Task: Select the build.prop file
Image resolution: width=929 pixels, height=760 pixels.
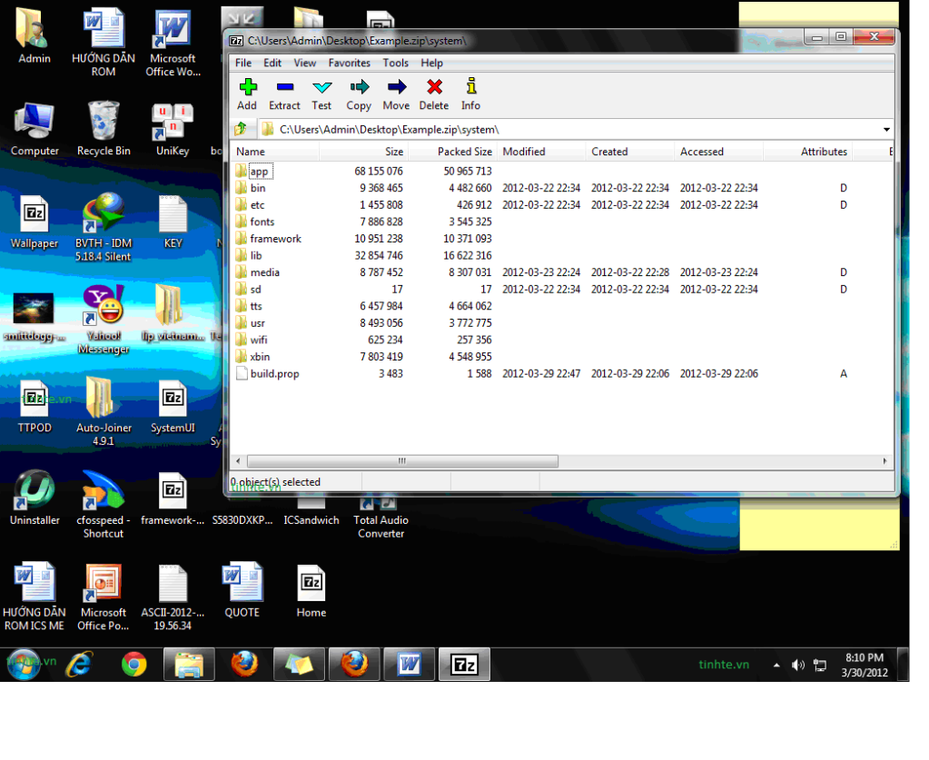Action: (x=561, y=374)
